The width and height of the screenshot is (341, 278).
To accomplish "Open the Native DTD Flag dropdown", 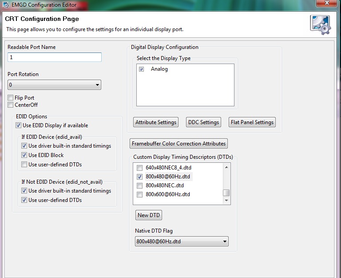I will pyautogui.click(x=182, y=242).
